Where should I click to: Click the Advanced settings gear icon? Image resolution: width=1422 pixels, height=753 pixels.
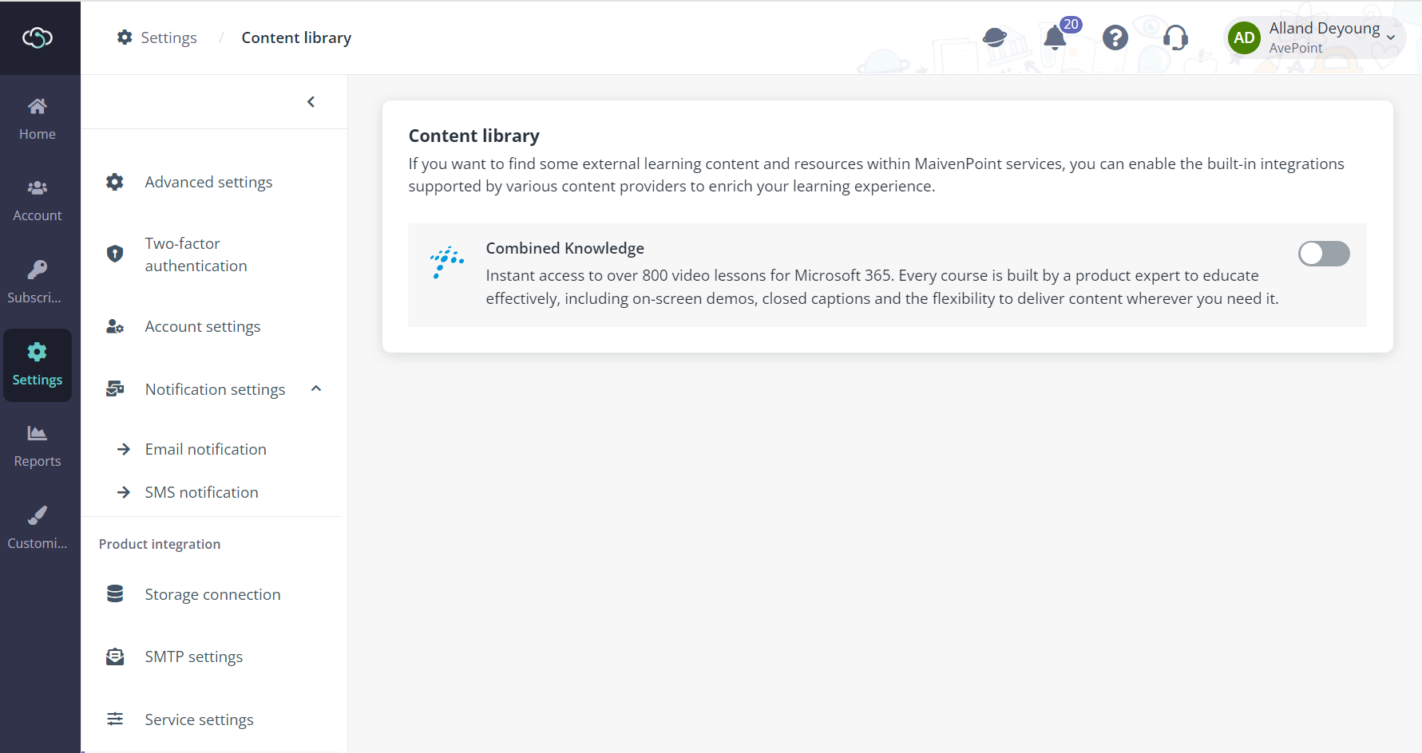[115, 182]
